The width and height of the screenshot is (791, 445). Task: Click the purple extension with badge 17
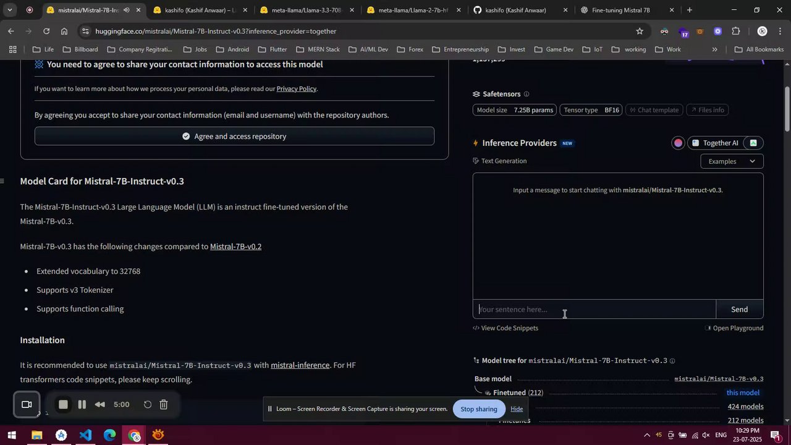(683, 32)
